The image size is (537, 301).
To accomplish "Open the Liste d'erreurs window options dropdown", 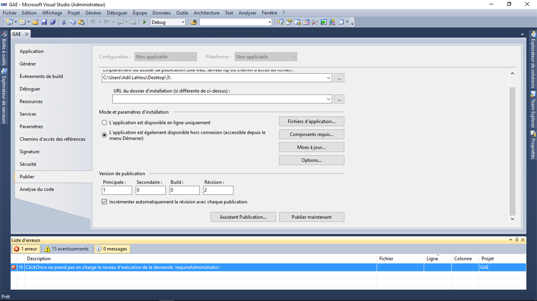I will [x=511, y=240].
